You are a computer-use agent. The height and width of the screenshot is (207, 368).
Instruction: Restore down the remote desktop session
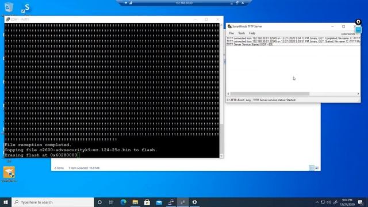coord(237,3)
